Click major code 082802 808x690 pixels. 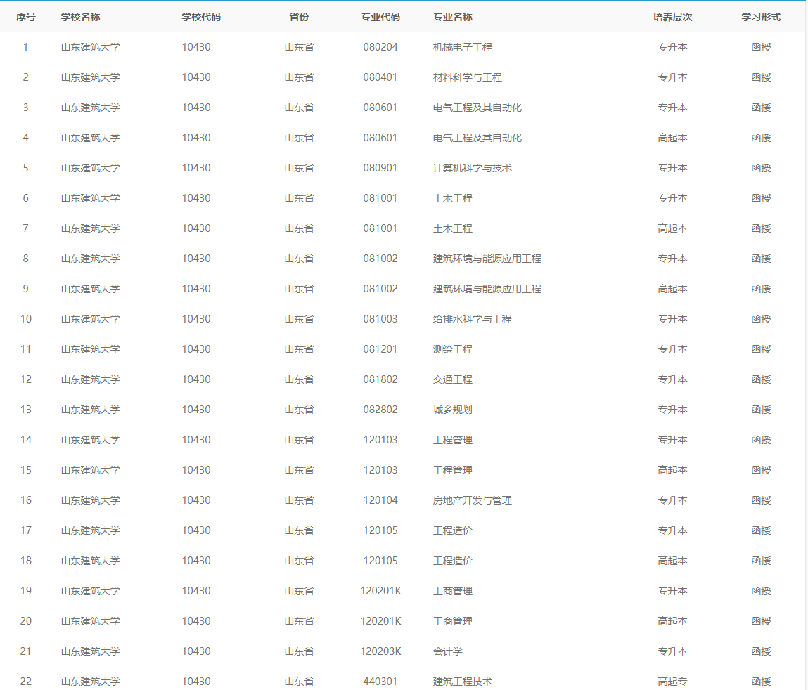380,410
